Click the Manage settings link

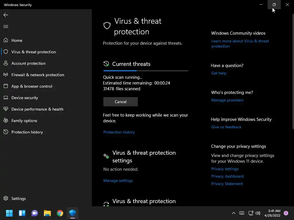pos(118,180)
